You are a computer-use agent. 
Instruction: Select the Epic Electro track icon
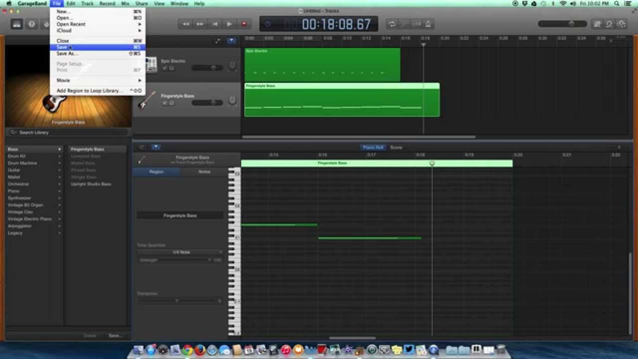150,64
